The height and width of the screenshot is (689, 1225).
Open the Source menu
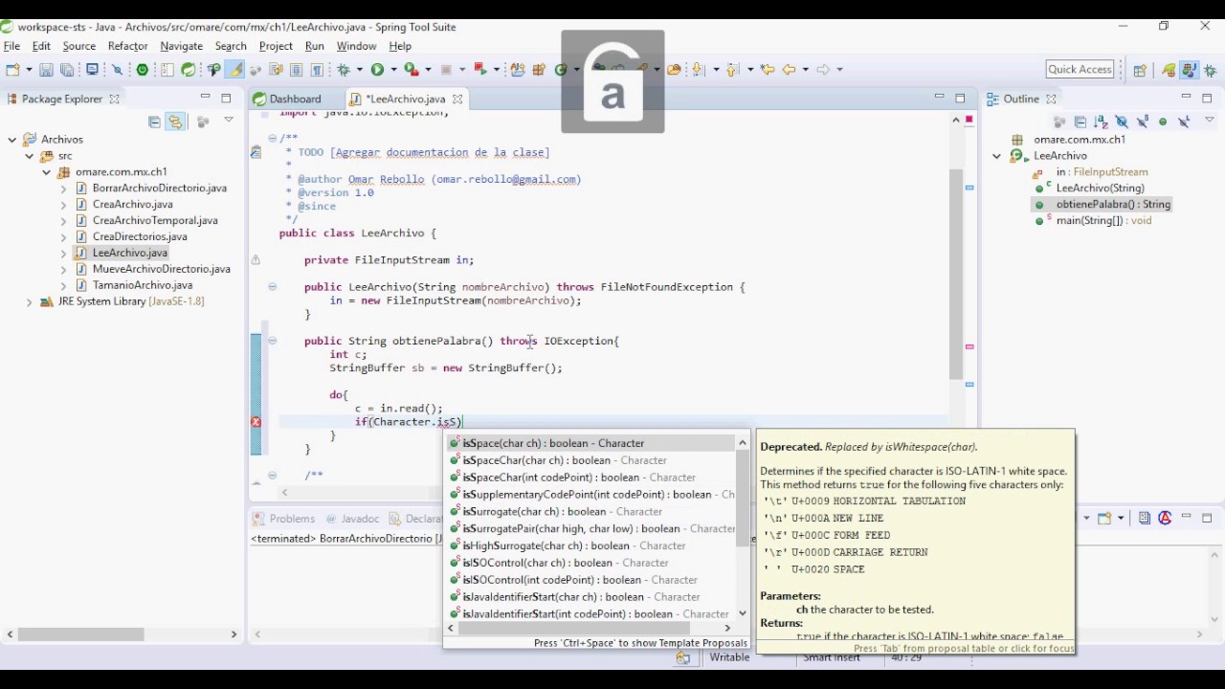pos(79,46)
